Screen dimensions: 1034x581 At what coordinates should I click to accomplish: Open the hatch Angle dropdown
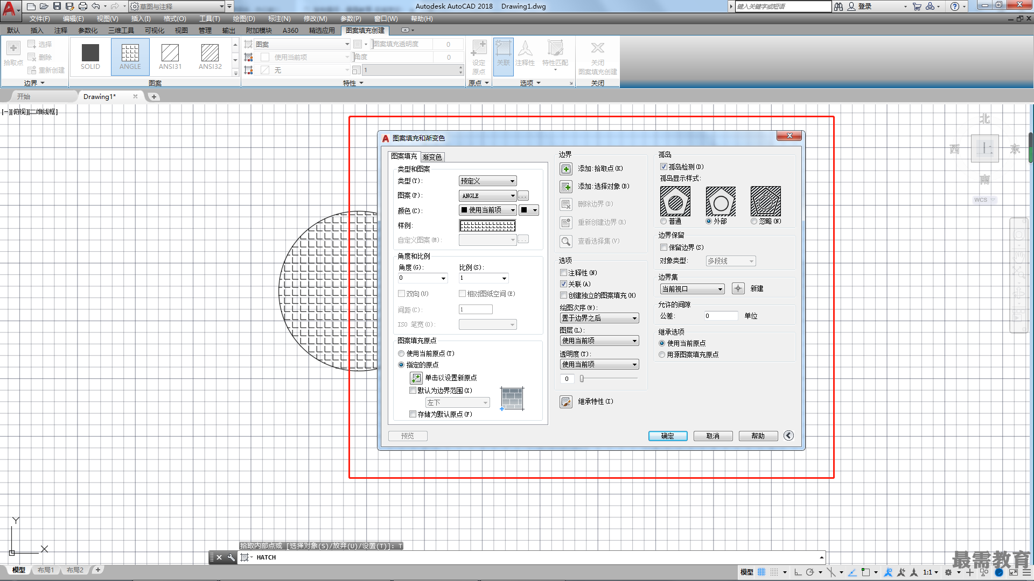(423, 278)
